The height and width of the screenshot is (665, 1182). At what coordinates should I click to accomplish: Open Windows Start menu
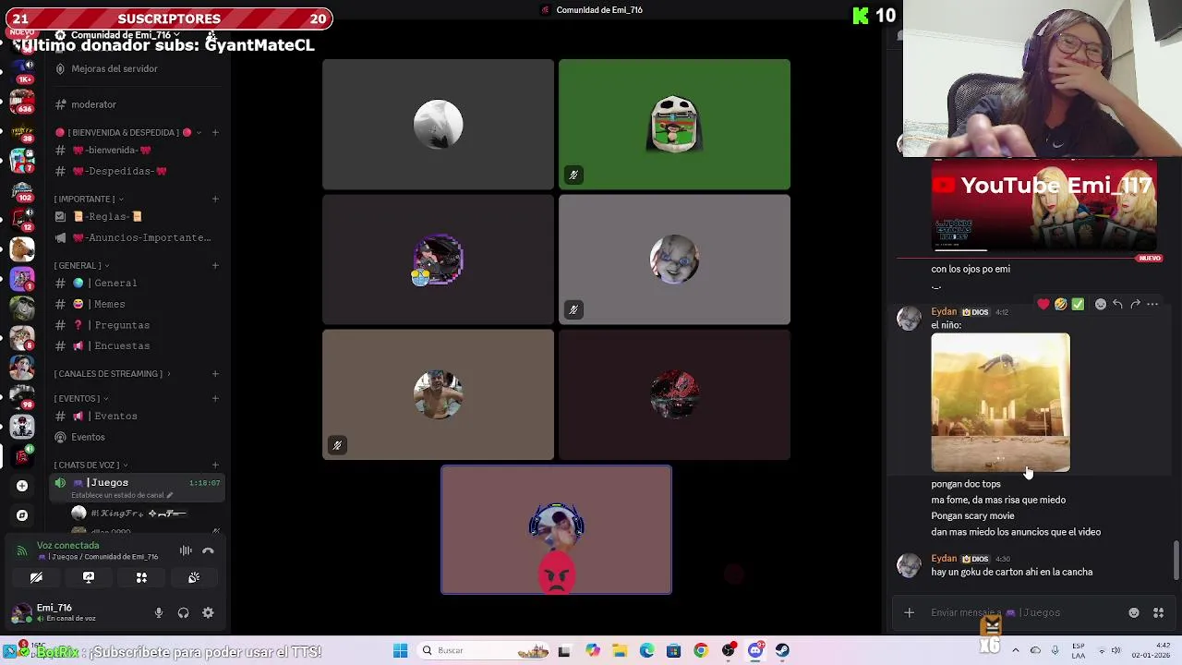tap(400, 650)
